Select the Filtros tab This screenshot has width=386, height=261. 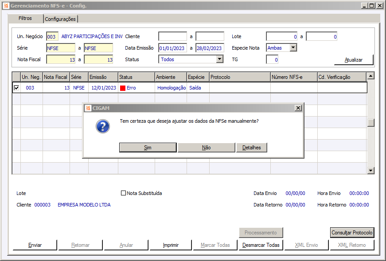pos(25,18)
